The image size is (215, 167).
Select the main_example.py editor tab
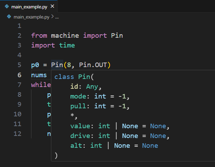29,6
